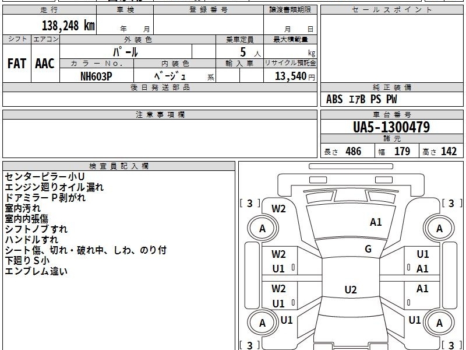
Task: Click the upper-right wheel circle marked A
Action: 439,228
